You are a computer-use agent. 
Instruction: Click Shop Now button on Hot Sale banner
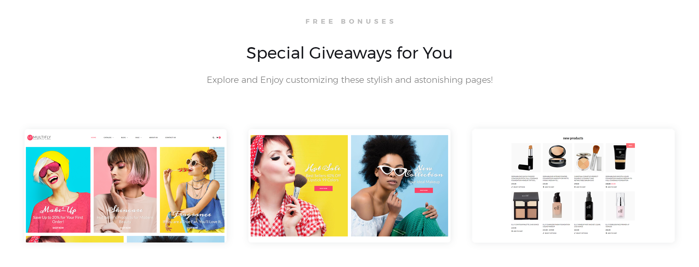coord(323,189)
